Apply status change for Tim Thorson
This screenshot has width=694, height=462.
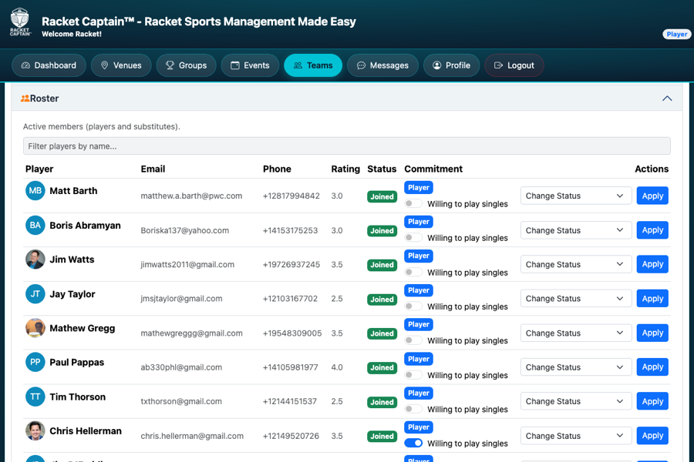(652, 401)
